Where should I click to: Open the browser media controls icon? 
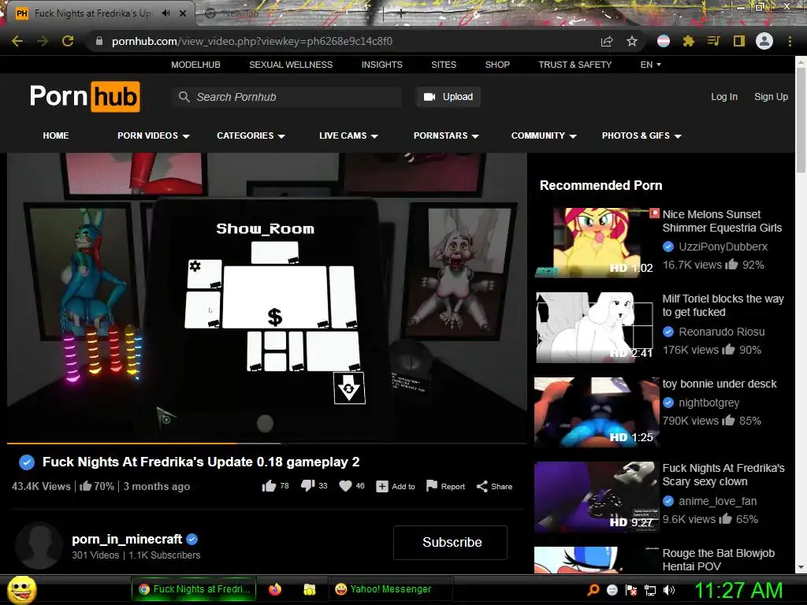[713, 41]
